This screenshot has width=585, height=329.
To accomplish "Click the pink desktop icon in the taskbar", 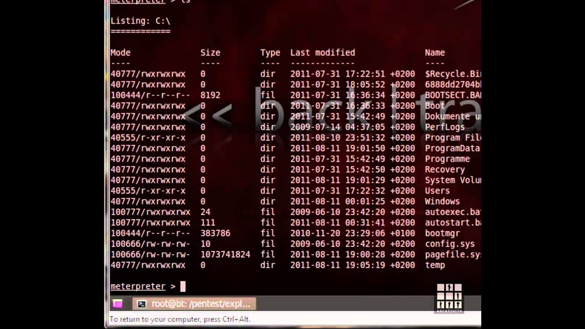I will point(117,303).
